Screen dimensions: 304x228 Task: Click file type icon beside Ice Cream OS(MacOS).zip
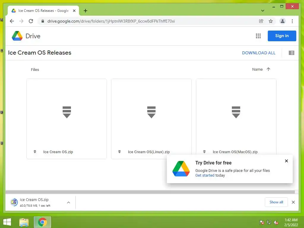click(x=204, y=152)
